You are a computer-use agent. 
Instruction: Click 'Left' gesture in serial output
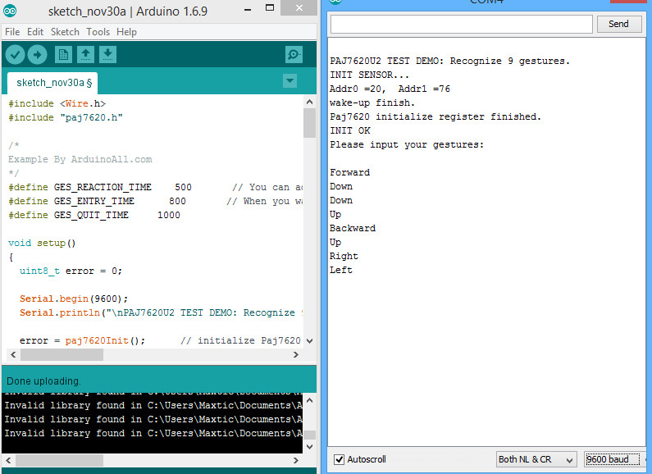(341, 271)
